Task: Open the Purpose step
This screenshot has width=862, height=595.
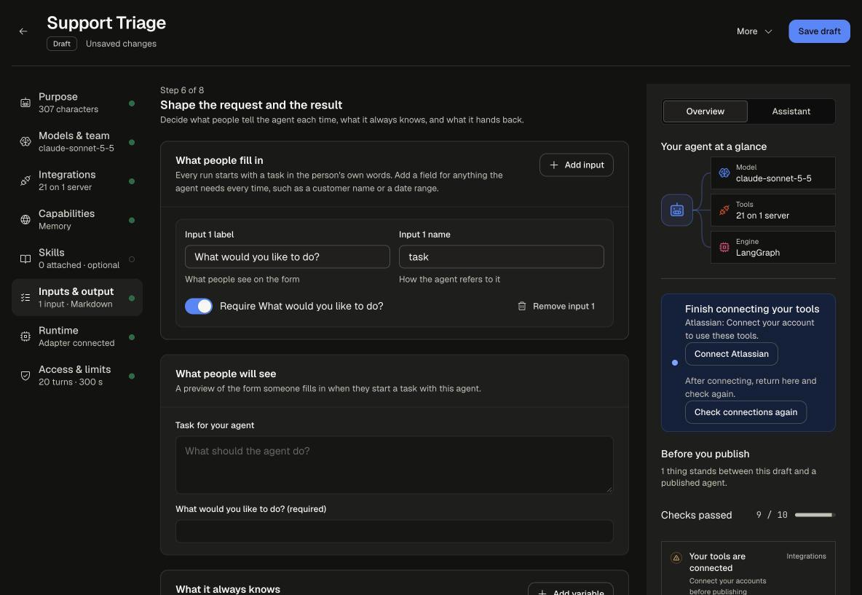Action: tap(77, 103)
